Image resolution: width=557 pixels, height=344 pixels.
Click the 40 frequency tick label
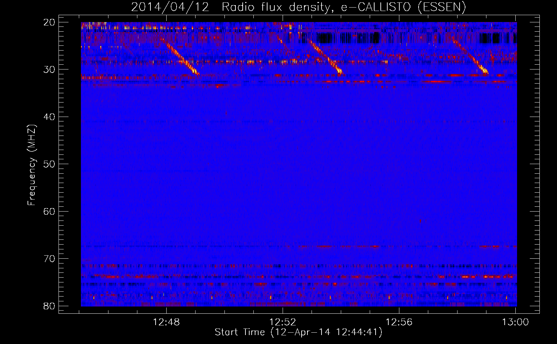pos(49,117)
